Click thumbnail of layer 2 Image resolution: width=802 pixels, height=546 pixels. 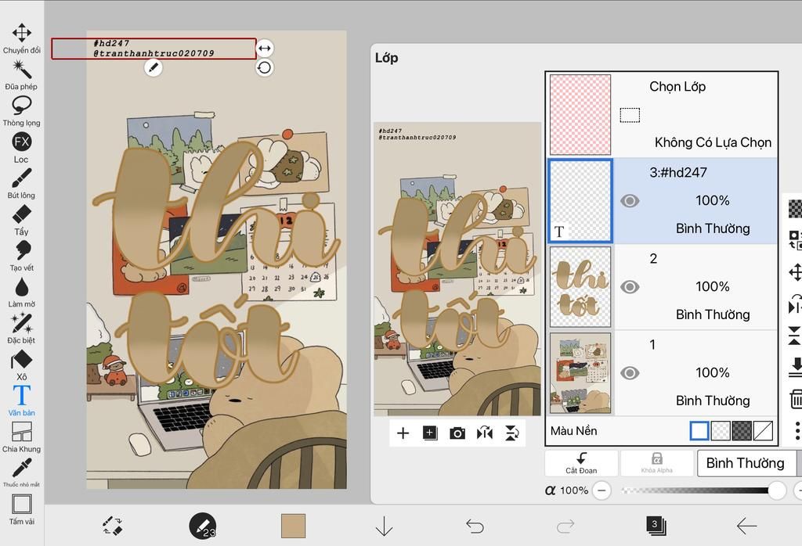click(x=580, y=286)
